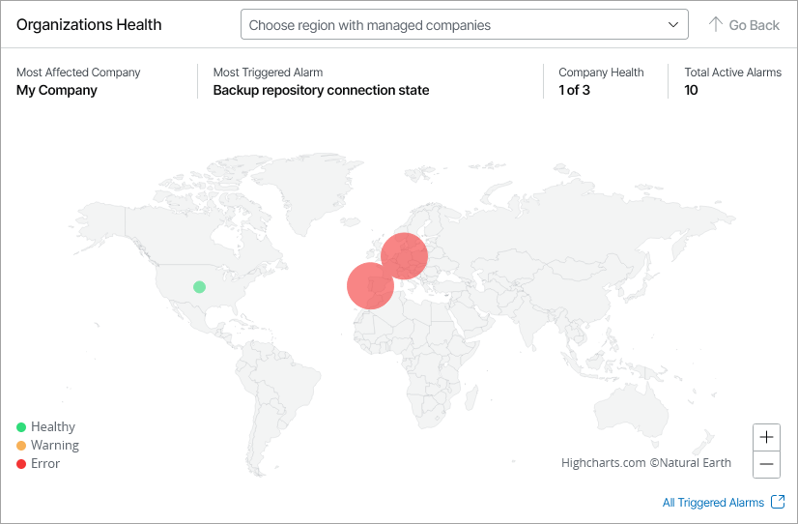Click the Warning orange legend dot

(x=21, y=446)
